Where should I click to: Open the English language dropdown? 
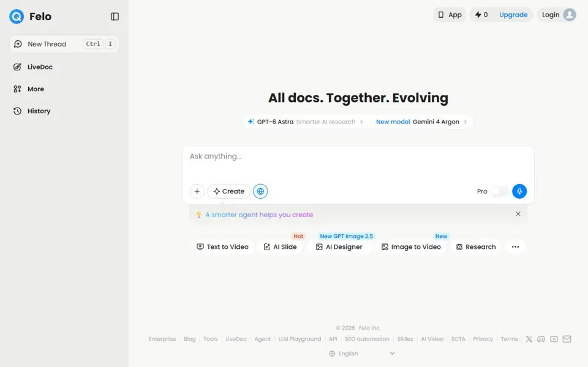(x=362, y=354)
